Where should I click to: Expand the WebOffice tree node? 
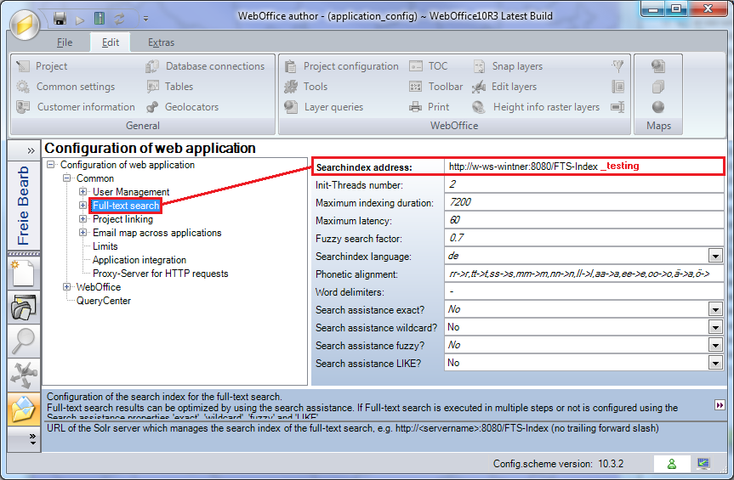(66, 287)
